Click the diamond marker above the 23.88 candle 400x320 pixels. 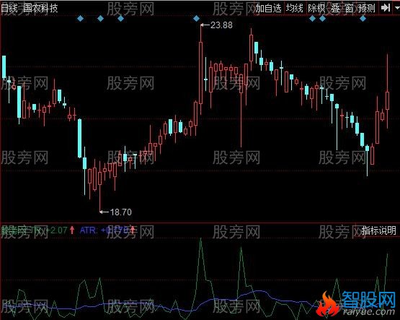coord(196,18)
